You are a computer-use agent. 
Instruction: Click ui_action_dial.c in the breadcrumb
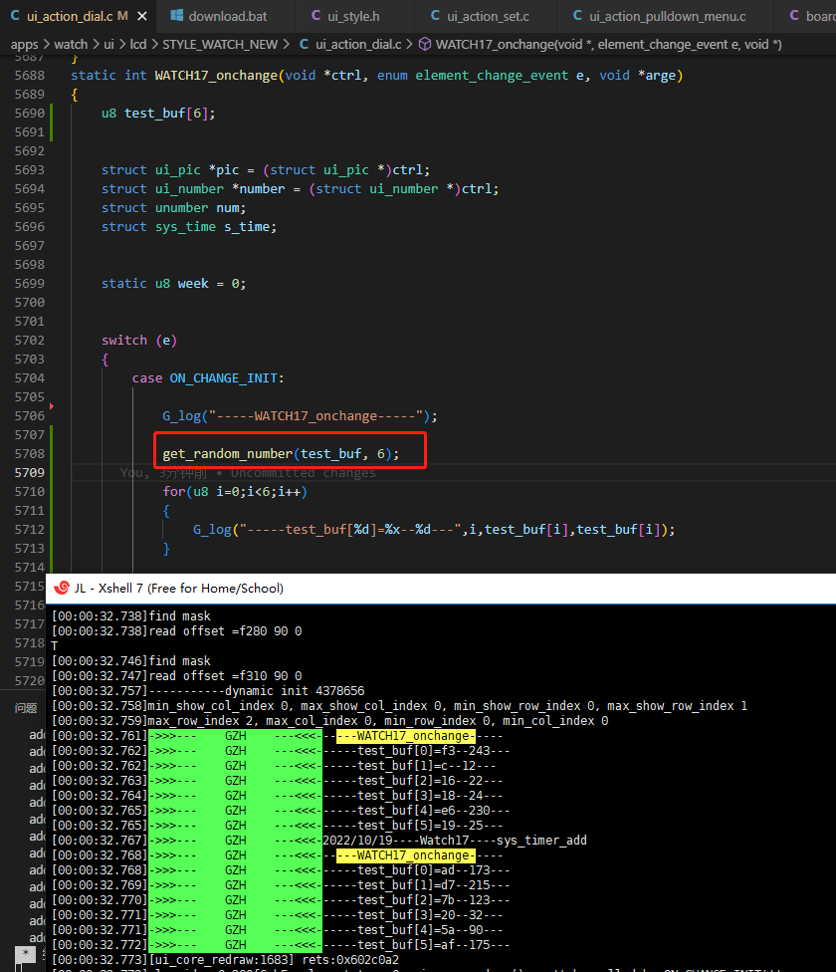[358, 45]
